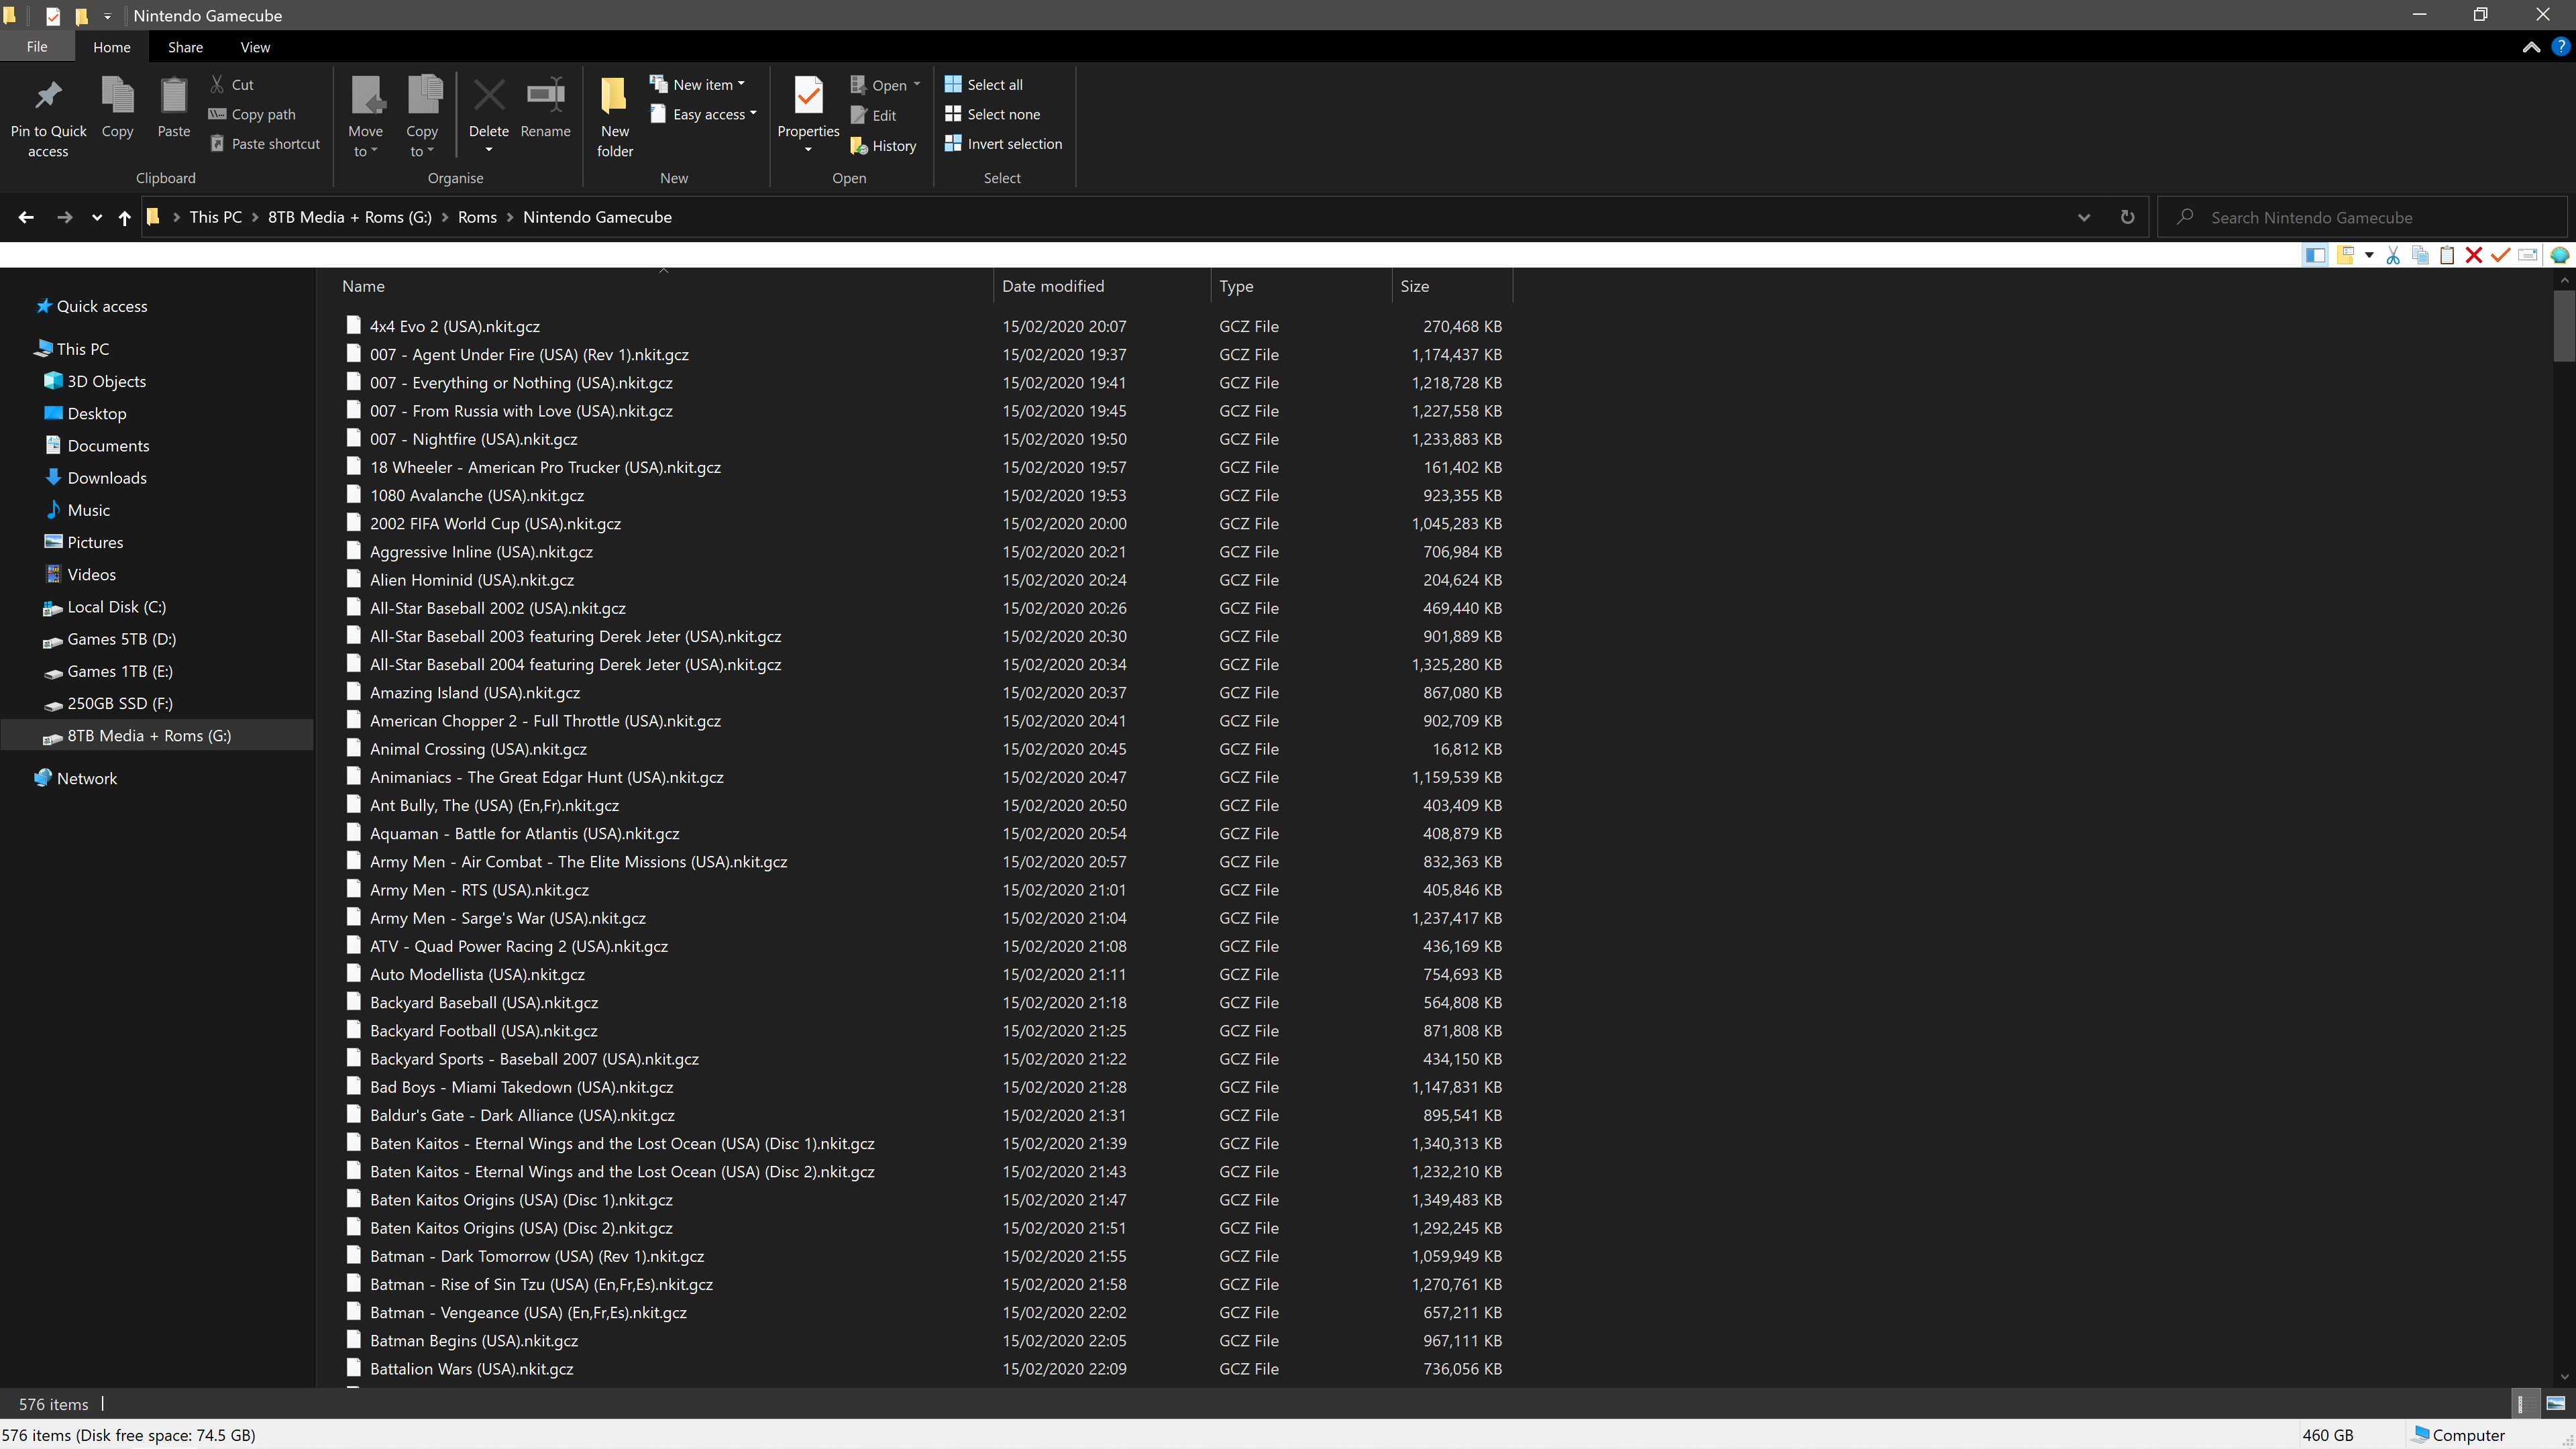Open the recent locations dropdown arrow
Screen dimensions: 2576x1449
[96, 218]
